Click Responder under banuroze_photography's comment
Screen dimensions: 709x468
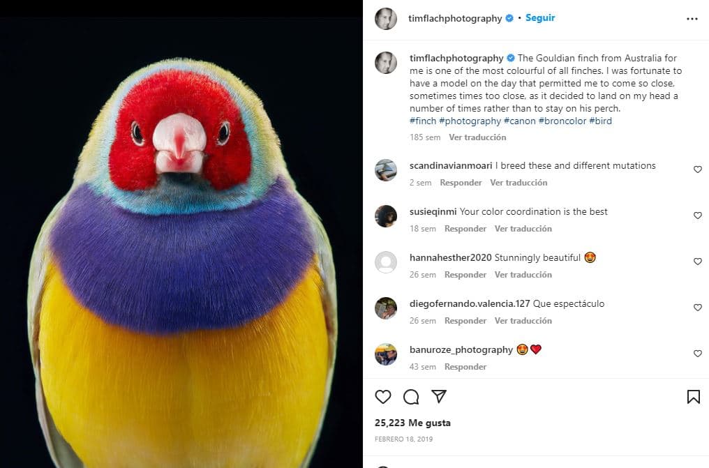[x=465, y=366]
